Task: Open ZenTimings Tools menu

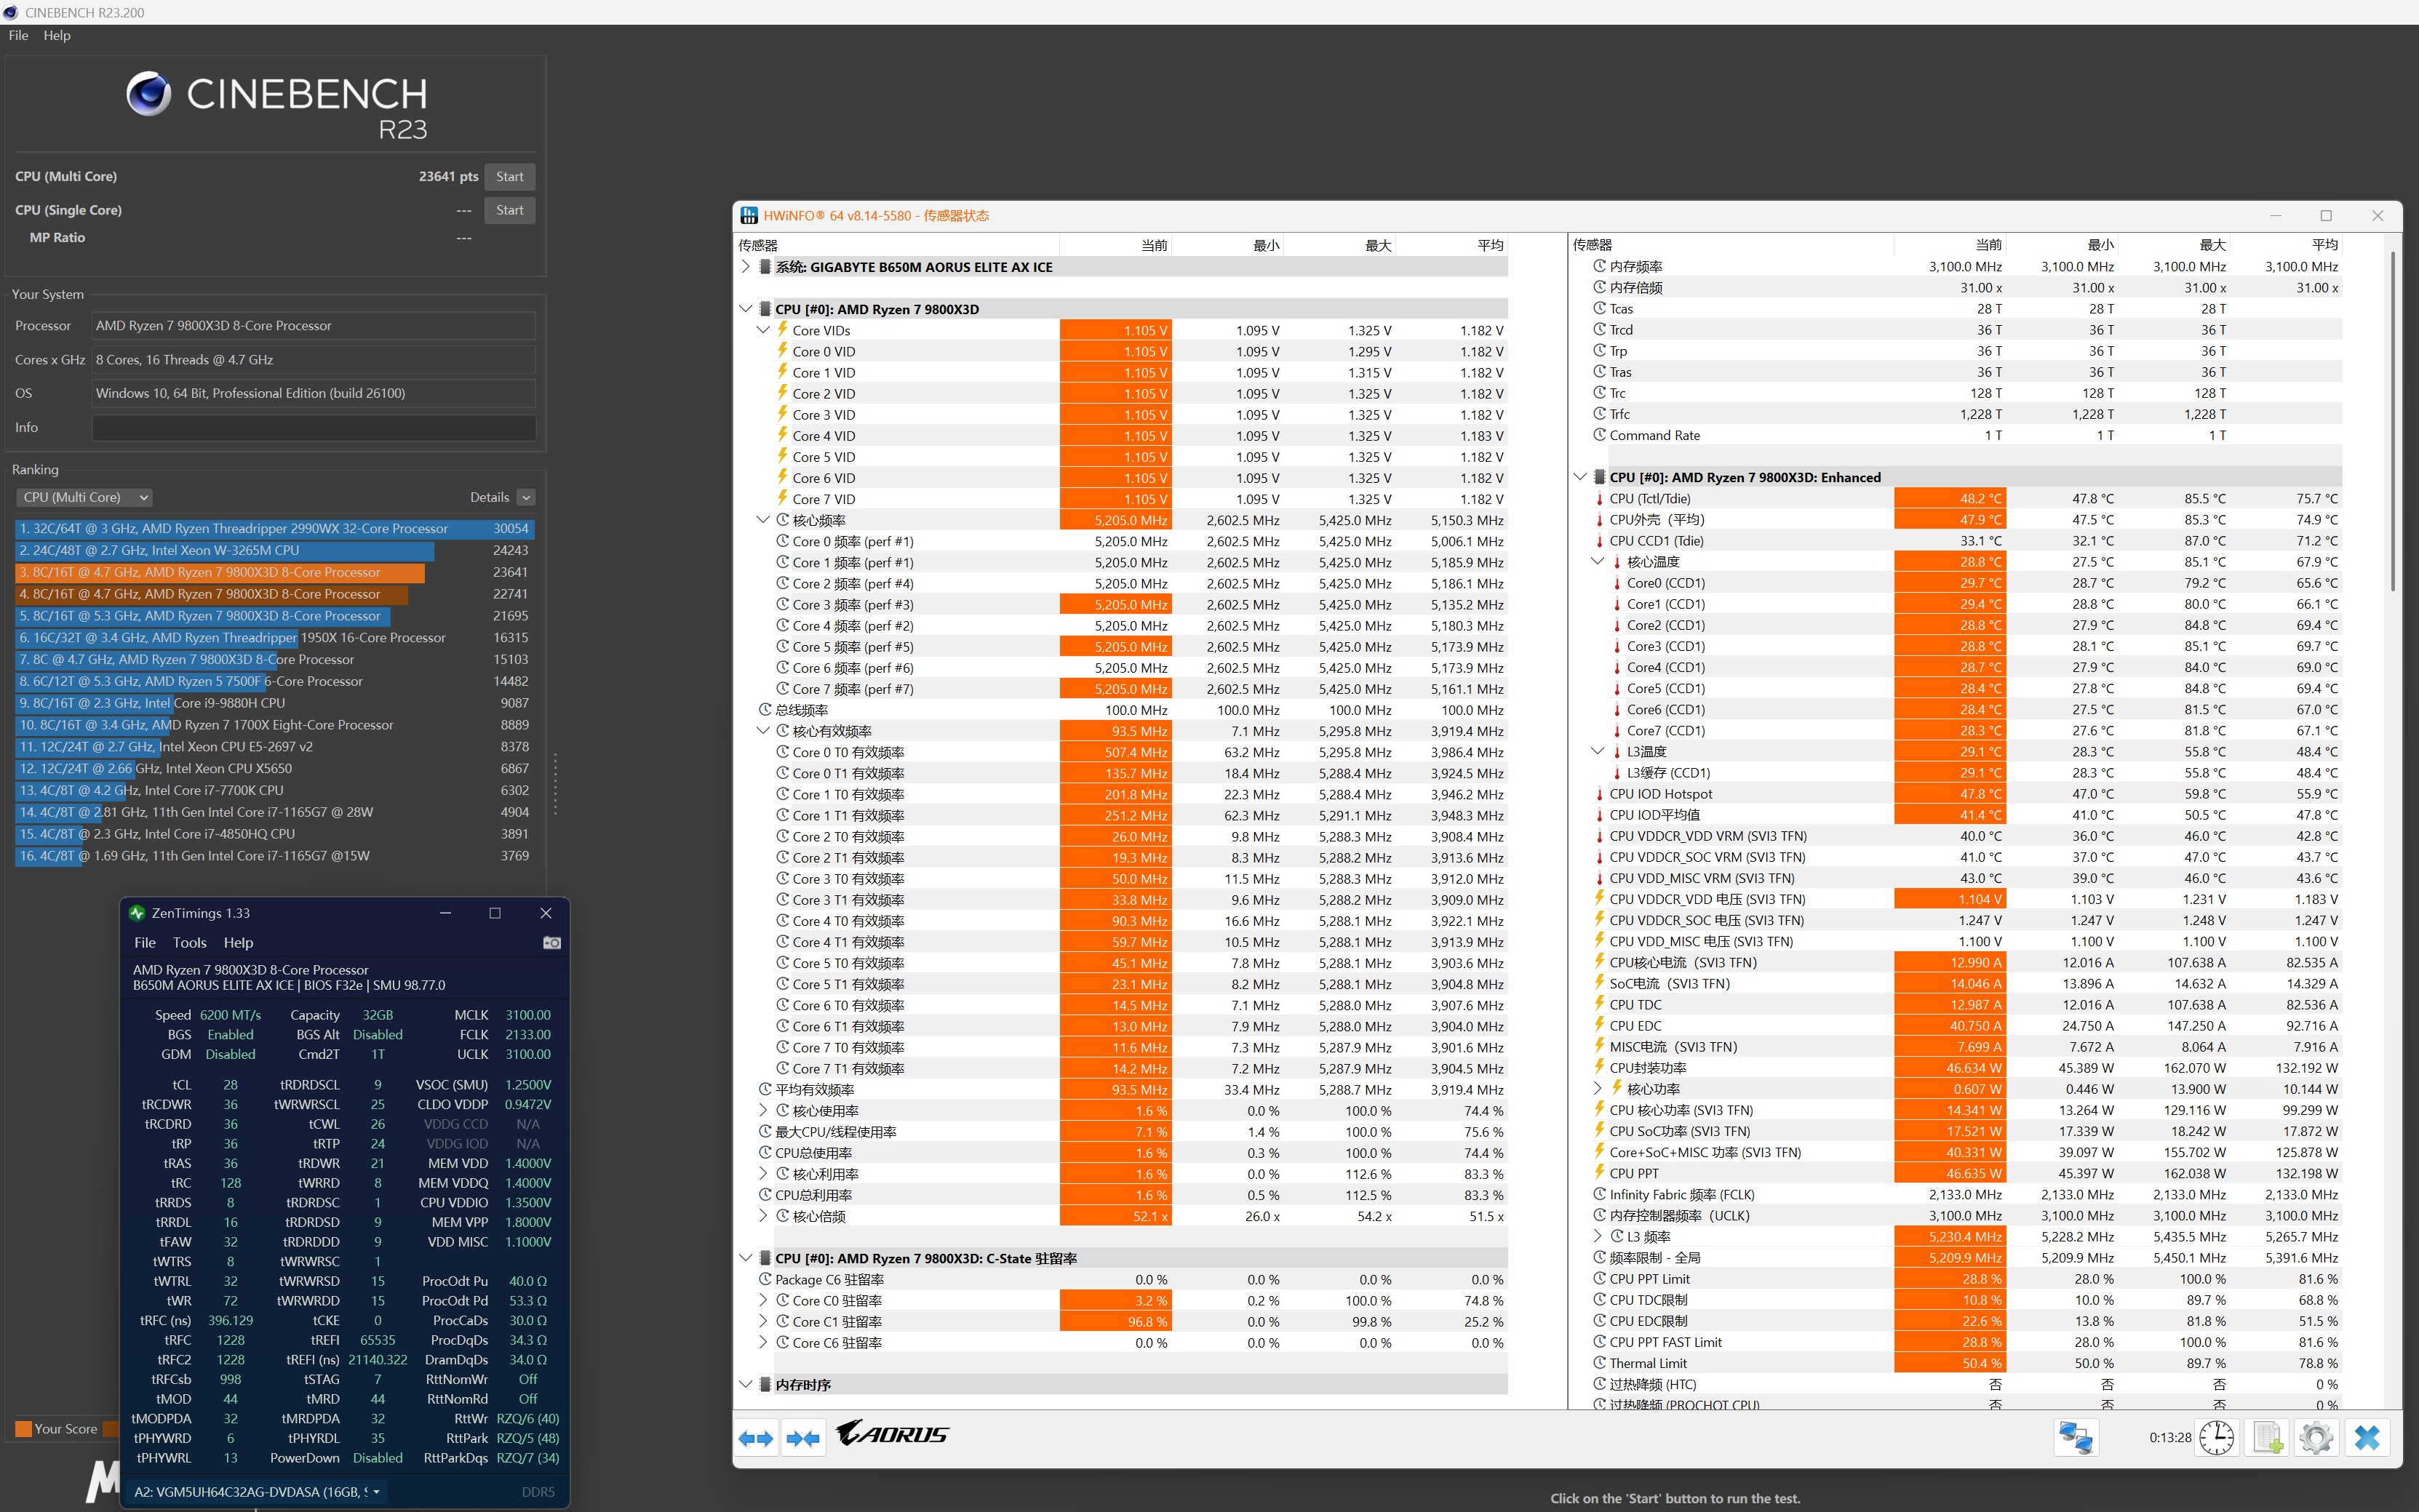Action: [x=189, y=942]
